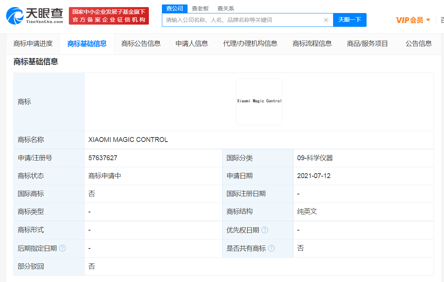The width and height of the screenshot is (444, 282).
Task: Select the 查公司 search tab
Action: (175, 9)
